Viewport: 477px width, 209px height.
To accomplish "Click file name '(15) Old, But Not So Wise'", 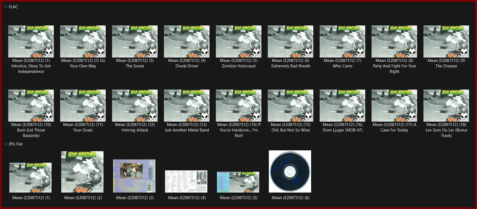I will [x=291, y=127].
